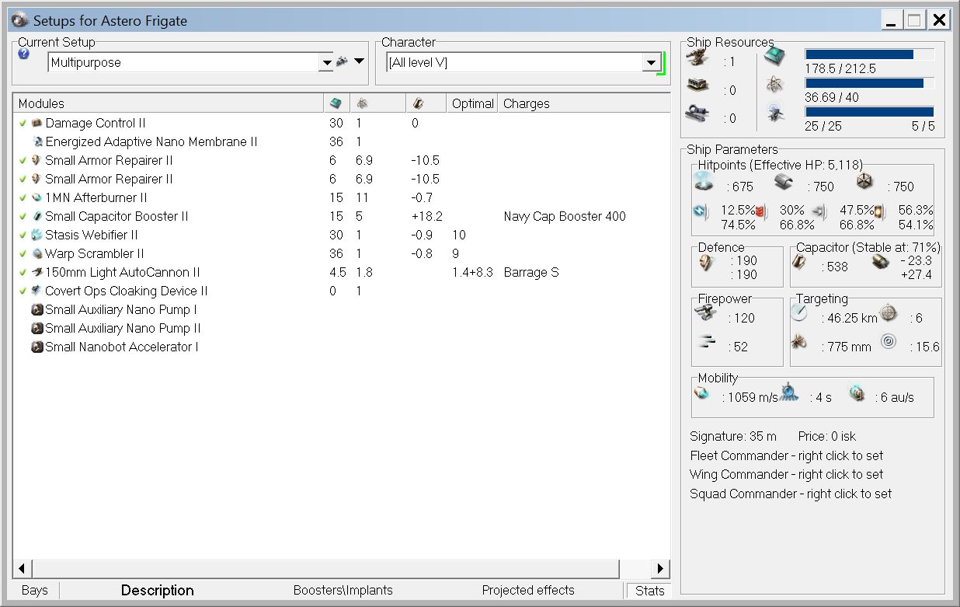The image size is (960, 607).
Task: Toggle the Covert Ops Cloaking Device II checkmark
Action: pos(23,291)
